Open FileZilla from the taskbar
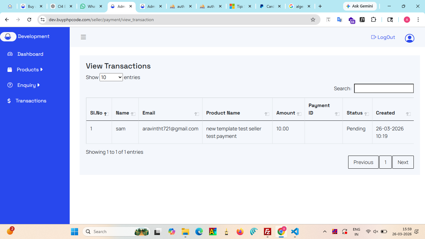This screenshot has width=425, height=239. tap(267, 232)
